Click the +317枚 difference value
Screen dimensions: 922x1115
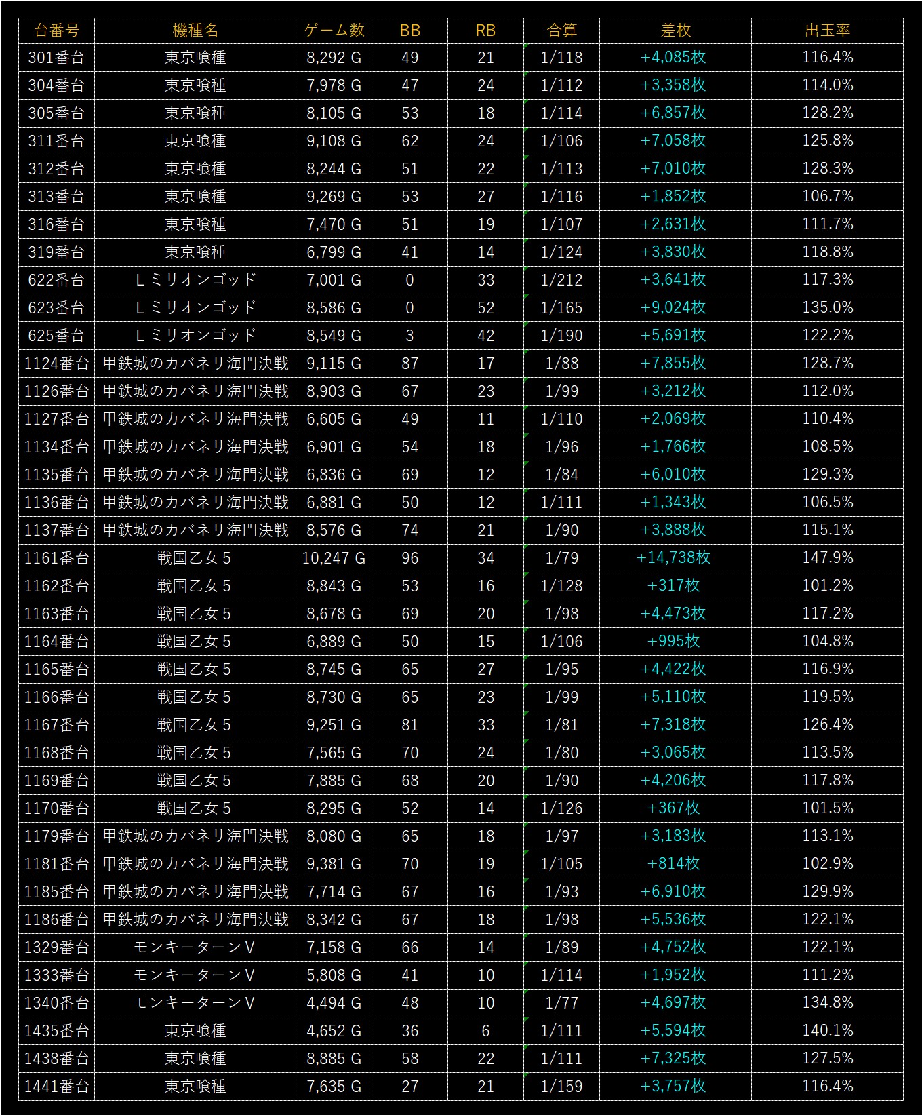[x=673, y=586]
